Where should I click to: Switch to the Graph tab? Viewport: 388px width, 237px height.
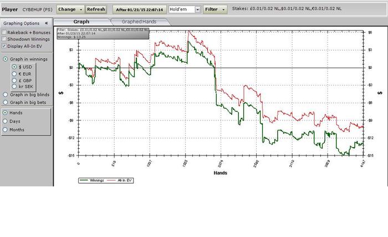click(x=81, y=22)
